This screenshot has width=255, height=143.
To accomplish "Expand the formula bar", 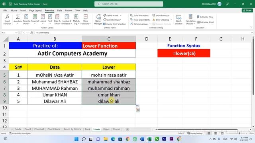I will tap(252, 33).
